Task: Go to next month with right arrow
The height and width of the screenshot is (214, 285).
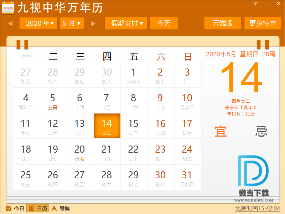Action: 93,24
